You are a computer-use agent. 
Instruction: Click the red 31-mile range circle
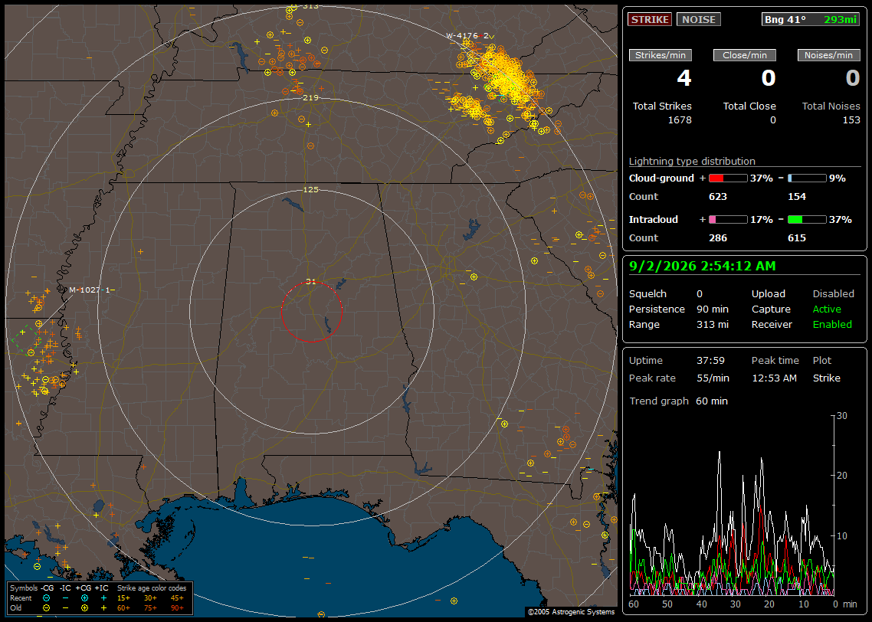tap(311, 311)
